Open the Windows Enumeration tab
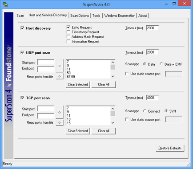The image size is (193, 169). [x=120, y=16]
